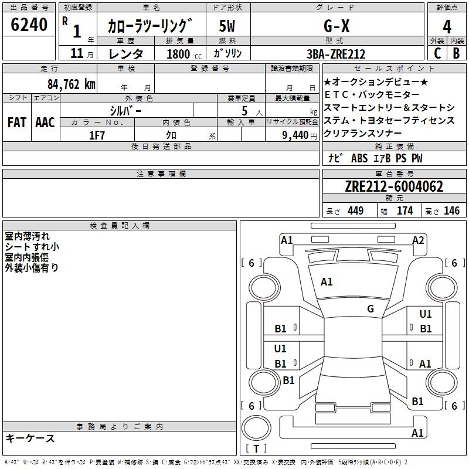469x469 pixels.
Task: Select the クリアランスソナー line
Action: (363, 134)
